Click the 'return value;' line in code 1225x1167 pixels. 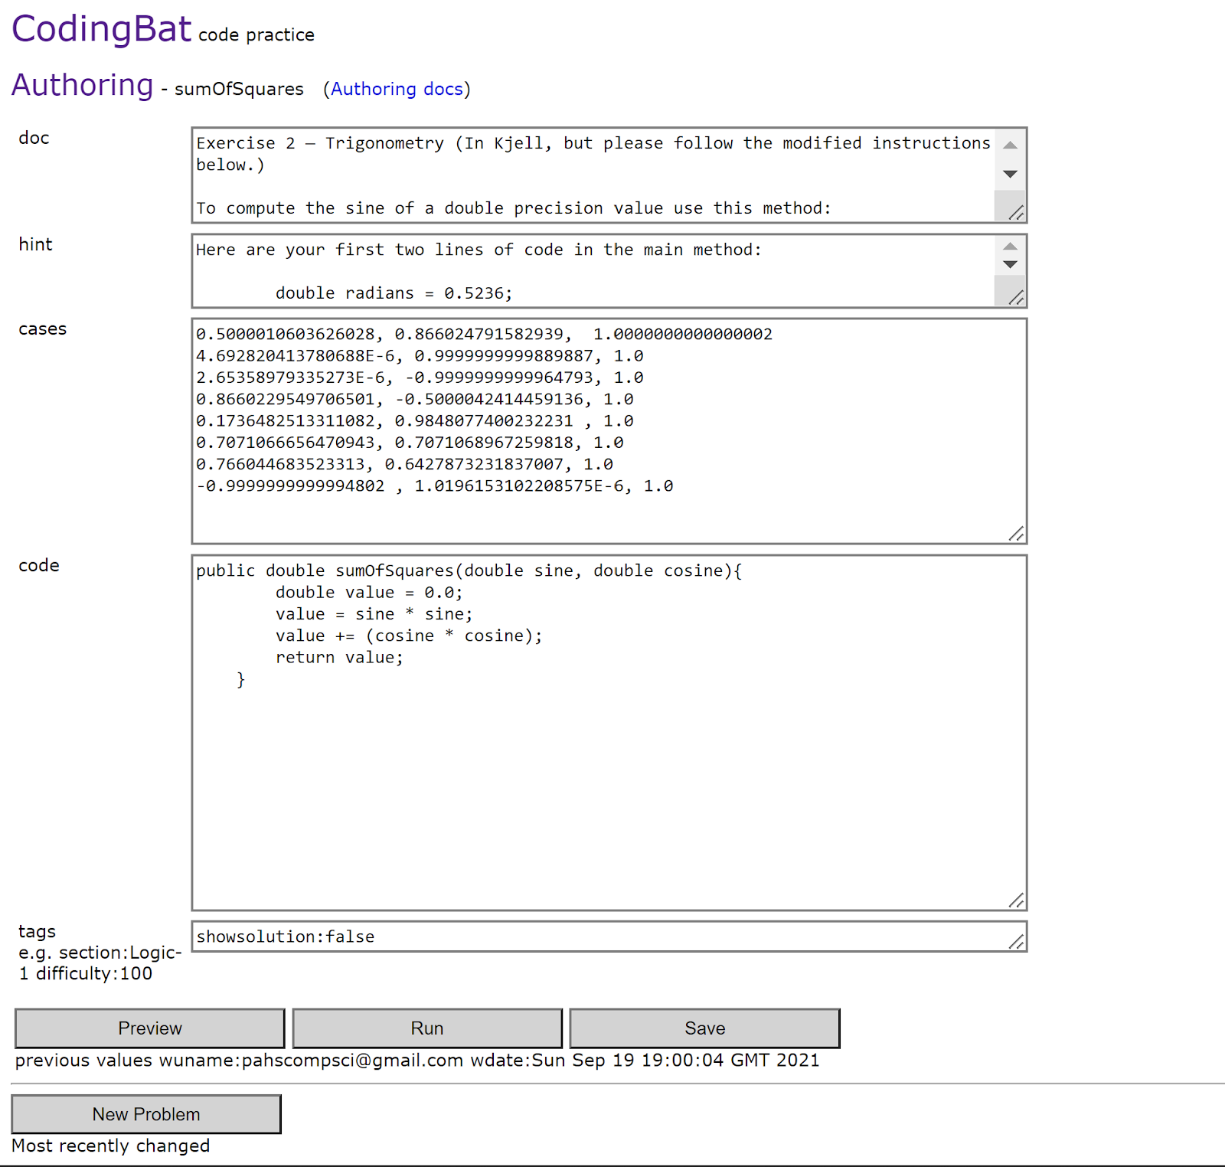click(x=339, y=657)
